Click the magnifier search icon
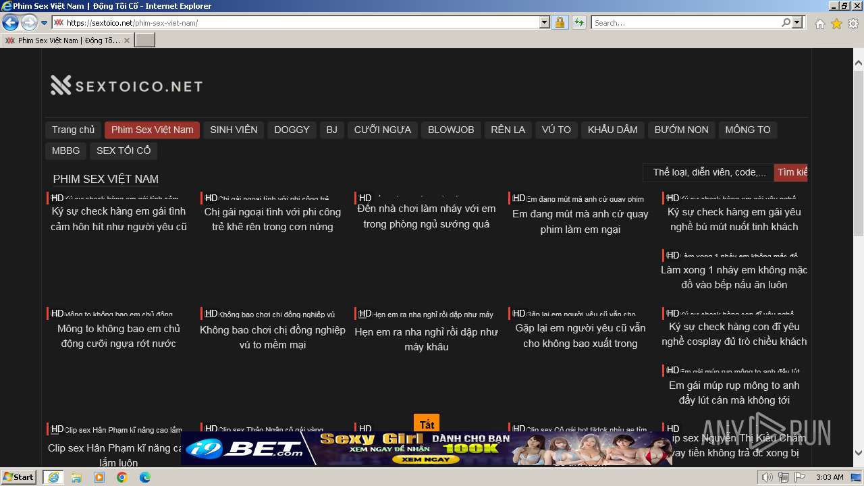864x486 pixels. click(x=786, y=23)
